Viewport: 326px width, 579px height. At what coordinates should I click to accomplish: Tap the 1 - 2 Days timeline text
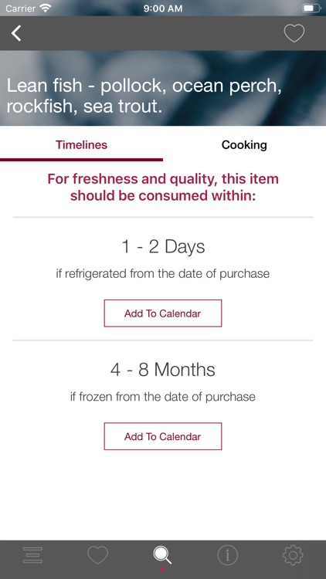pyautogui.click(x=163, y=247)
